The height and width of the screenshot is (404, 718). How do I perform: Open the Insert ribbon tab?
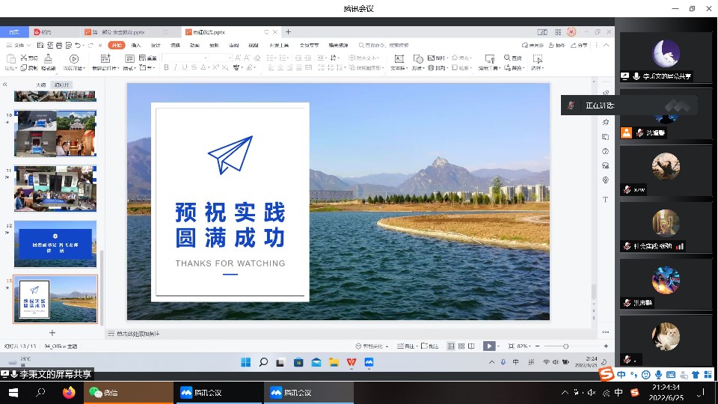(136, 46)
